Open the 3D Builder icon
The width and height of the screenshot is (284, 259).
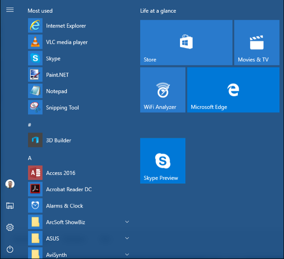pyautogui.click(x=35, y=140)
